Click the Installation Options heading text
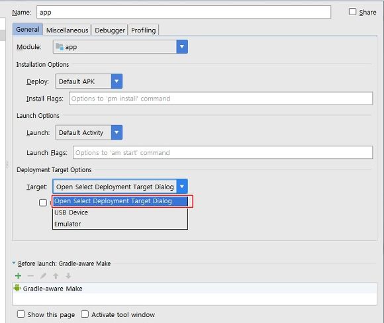Screen dimensions: 384x323 42,64
